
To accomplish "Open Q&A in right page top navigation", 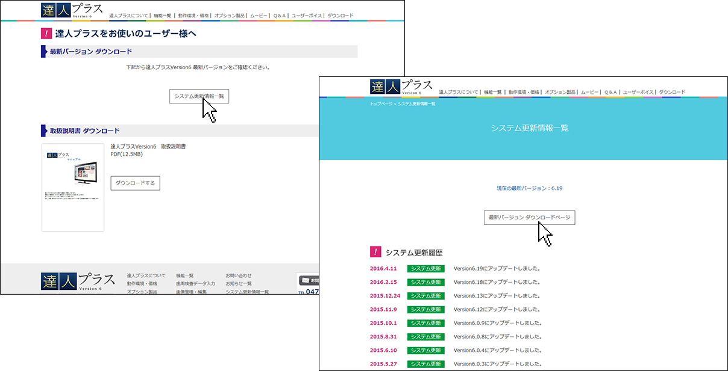I will pyautogui.click(x=610, y=92).
